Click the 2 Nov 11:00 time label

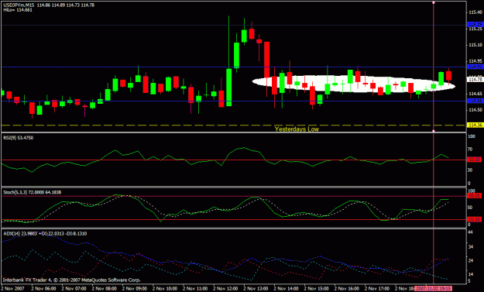click(195, 289)
